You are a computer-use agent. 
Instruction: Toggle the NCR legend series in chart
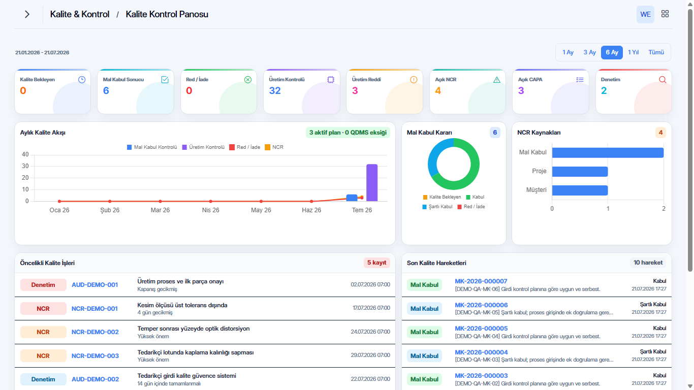(274, 147)
